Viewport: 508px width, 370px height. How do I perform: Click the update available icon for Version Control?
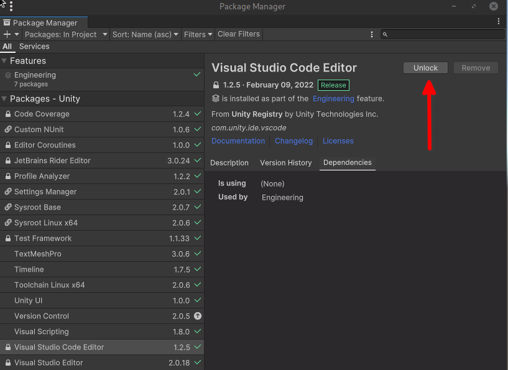(x=197, y=316)
